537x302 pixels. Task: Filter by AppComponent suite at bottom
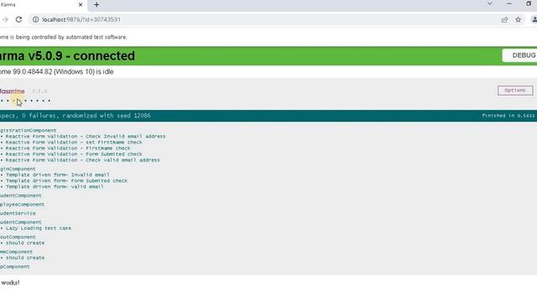(x=15, y=267)
